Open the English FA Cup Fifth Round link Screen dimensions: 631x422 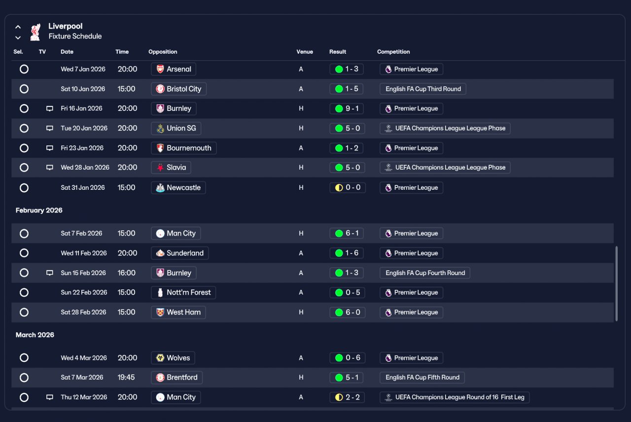coord(422,378)
